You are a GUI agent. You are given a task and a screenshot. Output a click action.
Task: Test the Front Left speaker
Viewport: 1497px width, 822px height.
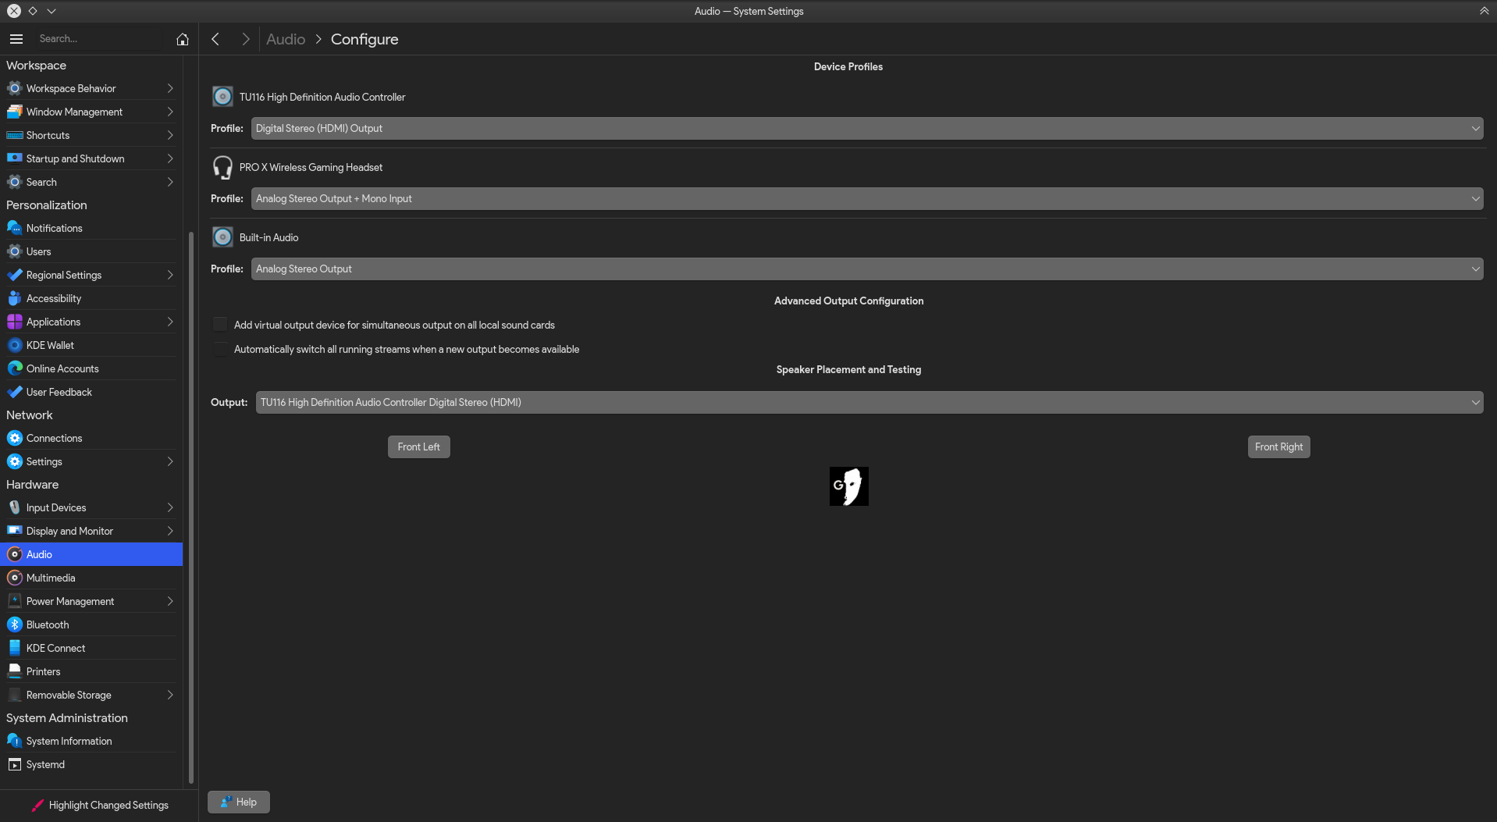419,447
